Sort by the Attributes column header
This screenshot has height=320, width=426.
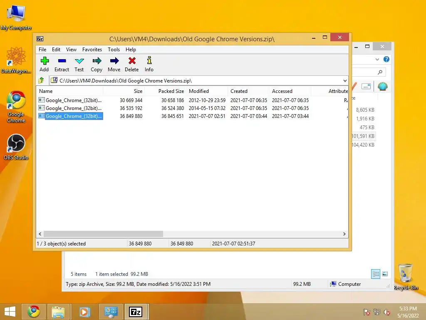coord(329,91)
